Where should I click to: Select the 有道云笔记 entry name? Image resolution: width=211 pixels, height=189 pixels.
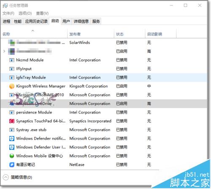click(25, 165)
